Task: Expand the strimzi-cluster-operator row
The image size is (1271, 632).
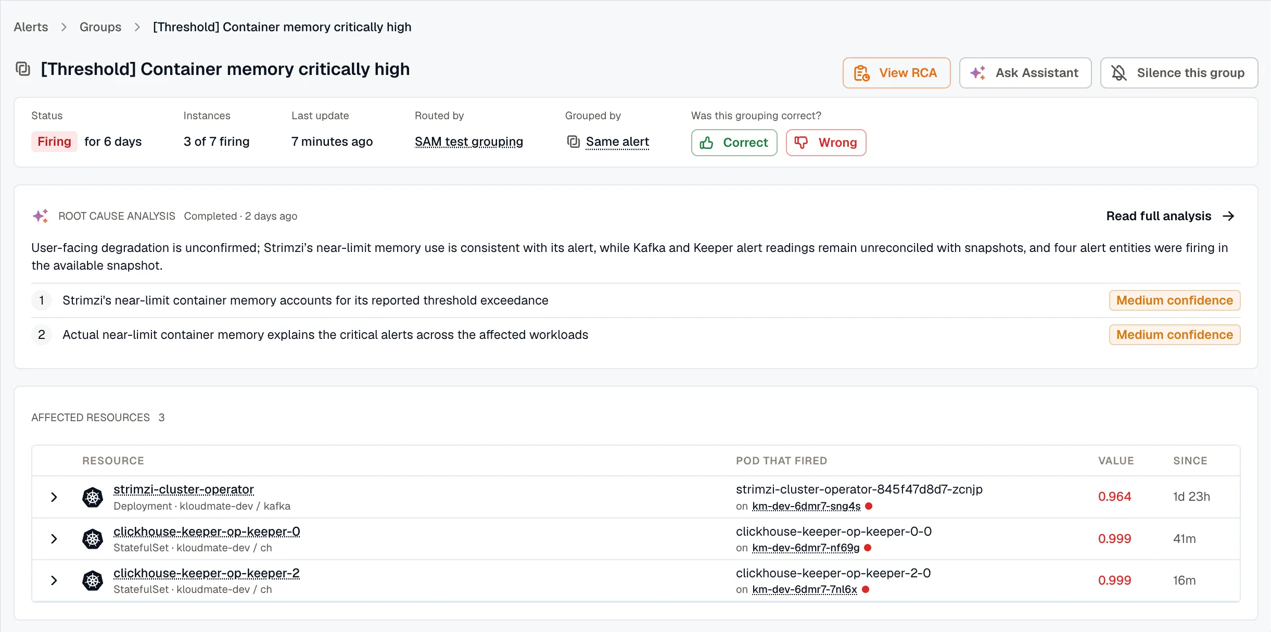Action: (54, 497)
